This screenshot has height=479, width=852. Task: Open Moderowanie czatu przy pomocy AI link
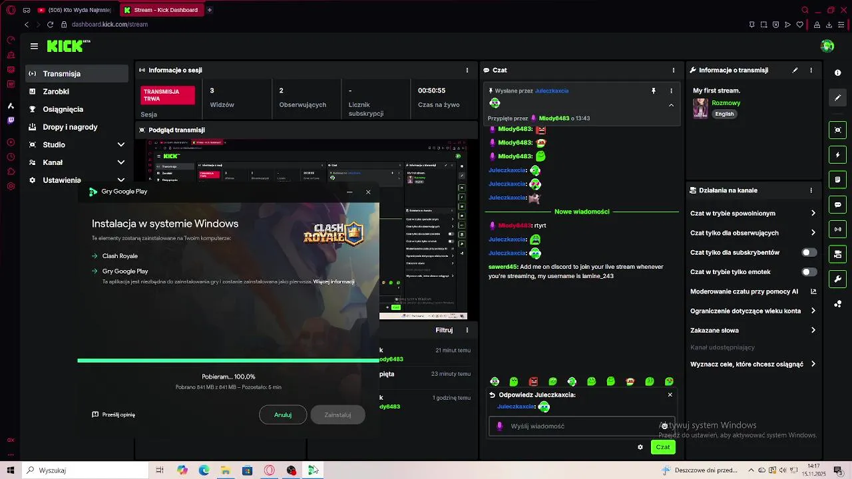click(x=753, y=291)
